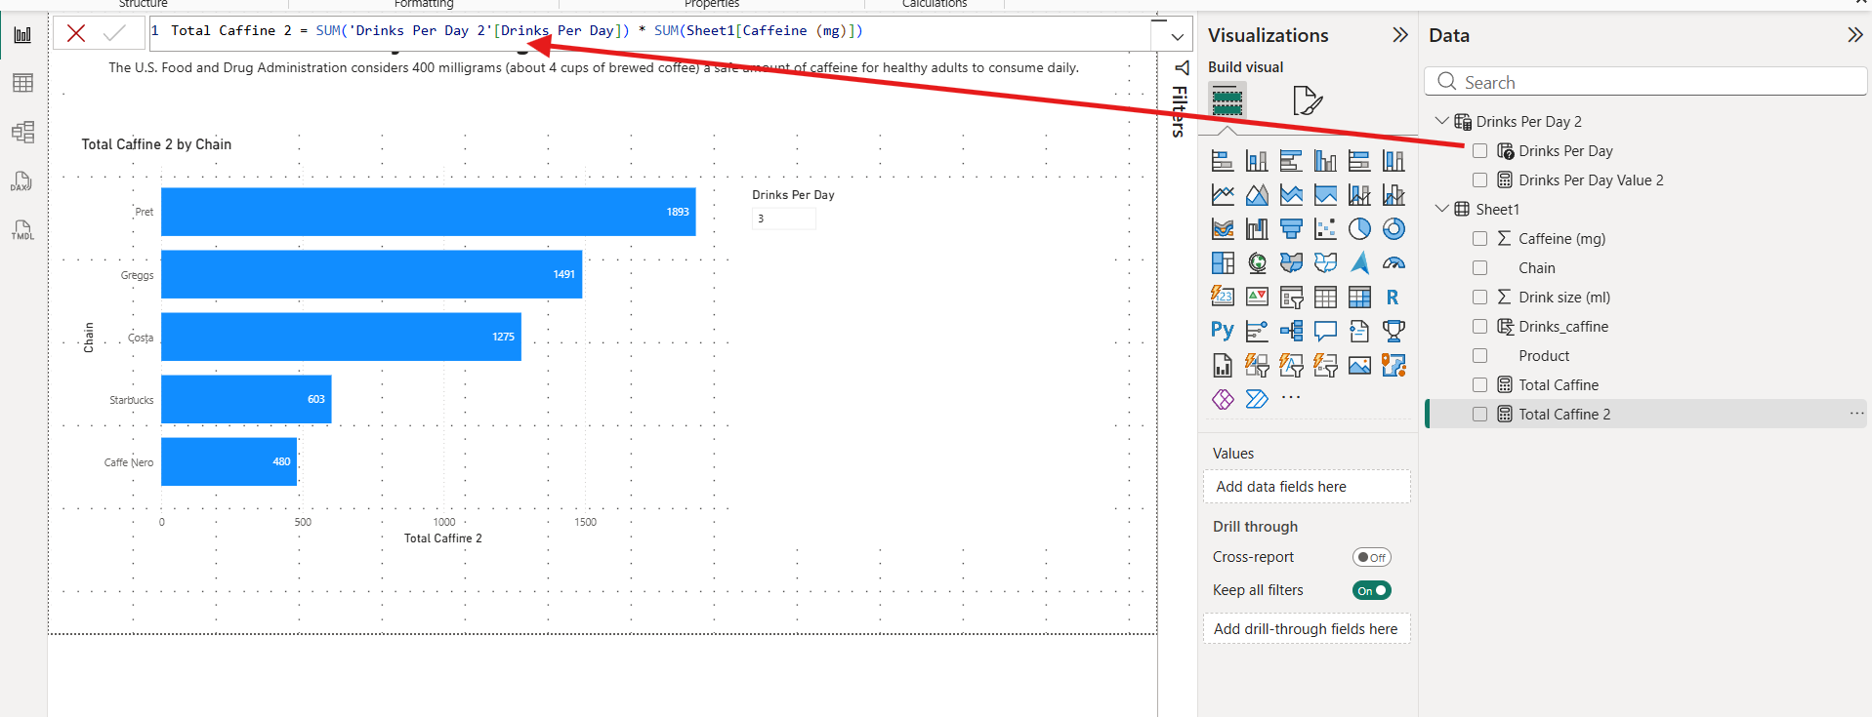Screen dimensions: 1872x717
Task: Collapse the Drinks Per Day 2 table
Action: click(1441, 121)
